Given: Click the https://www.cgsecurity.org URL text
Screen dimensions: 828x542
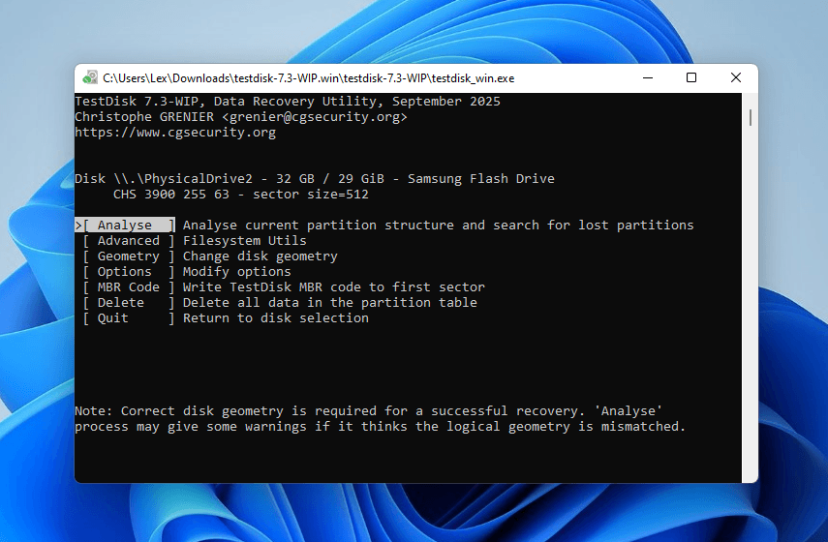Looking at the screenshot, I should point(175,133).
